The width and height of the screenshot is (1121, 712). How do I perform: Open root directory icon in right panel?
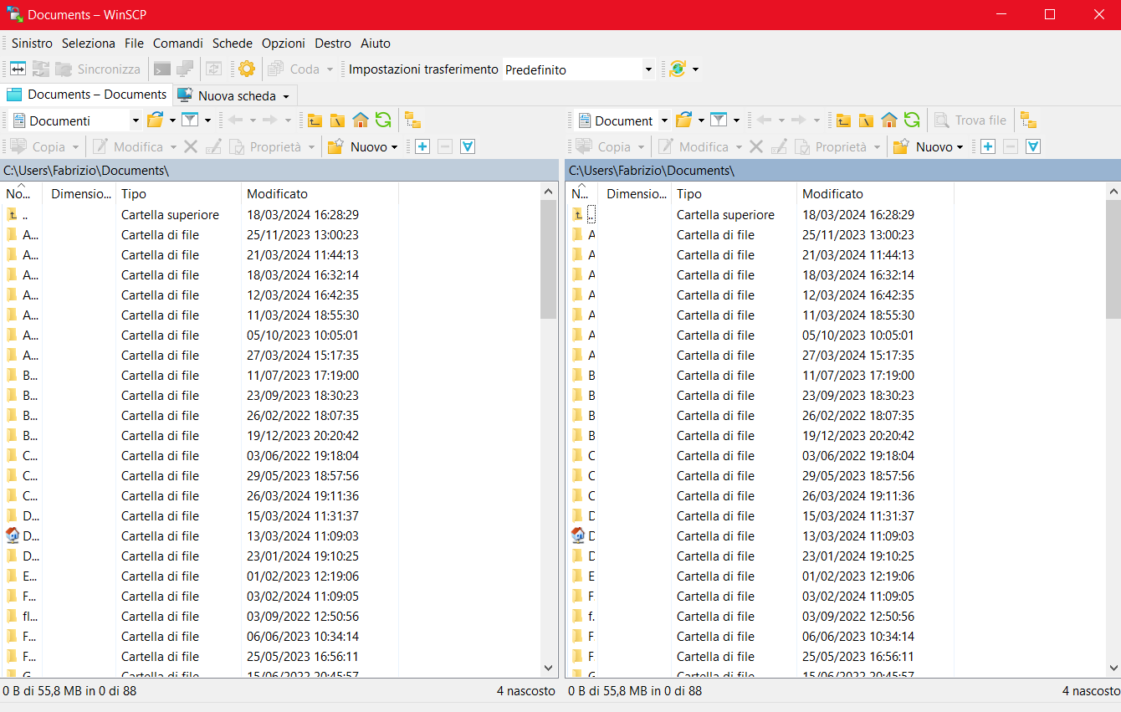coord(866,120)
